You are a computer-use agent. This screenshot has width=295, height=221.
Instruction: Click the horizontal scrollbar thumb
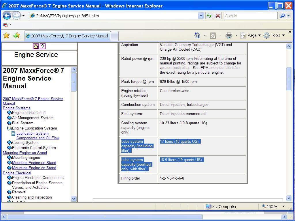105,217
